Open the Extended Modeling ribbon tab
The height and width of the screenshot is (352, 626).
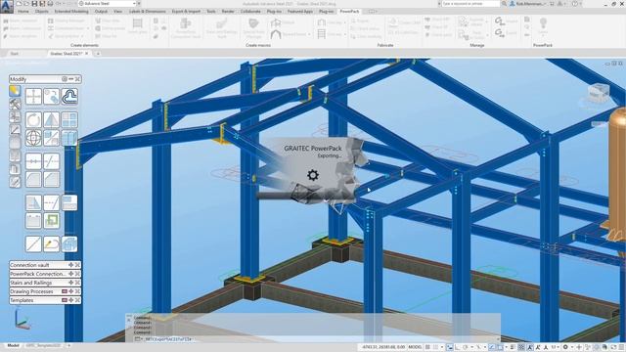click(71, 12)
